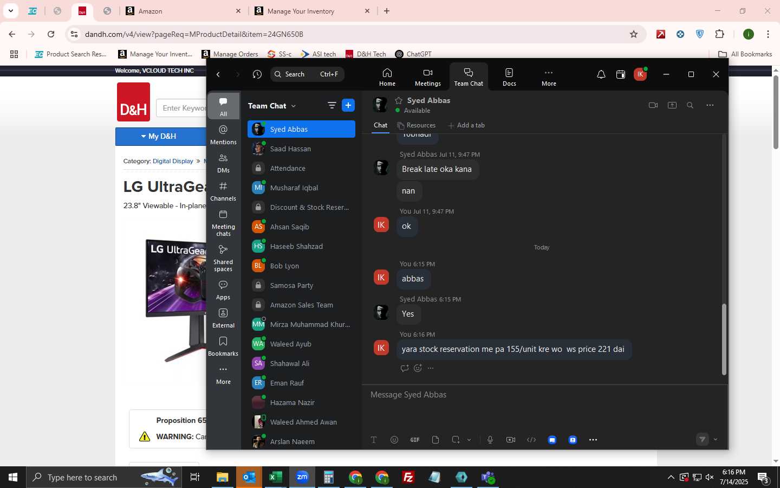This screenshot has width=780, height=488.
Task: Open the Attendance channel
Action: (301, 168)
